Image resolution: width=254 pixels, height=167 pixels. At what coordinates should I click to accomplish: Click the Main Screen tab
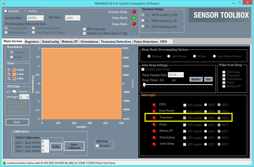[13, 41]
